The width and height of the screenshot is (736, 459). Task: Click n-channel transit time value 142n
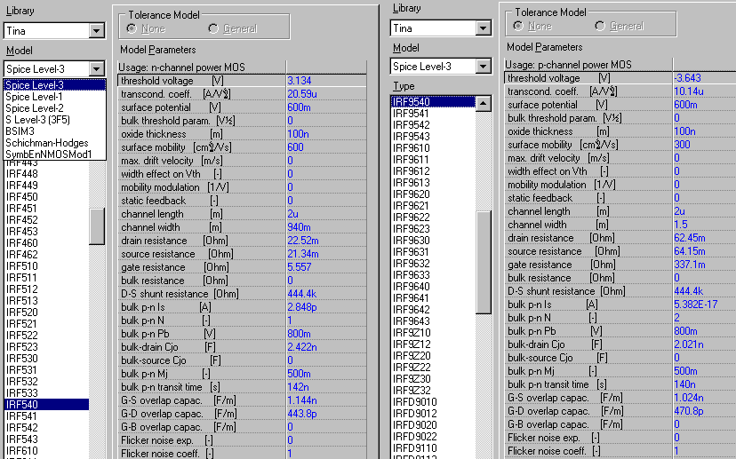pos(298,387)
